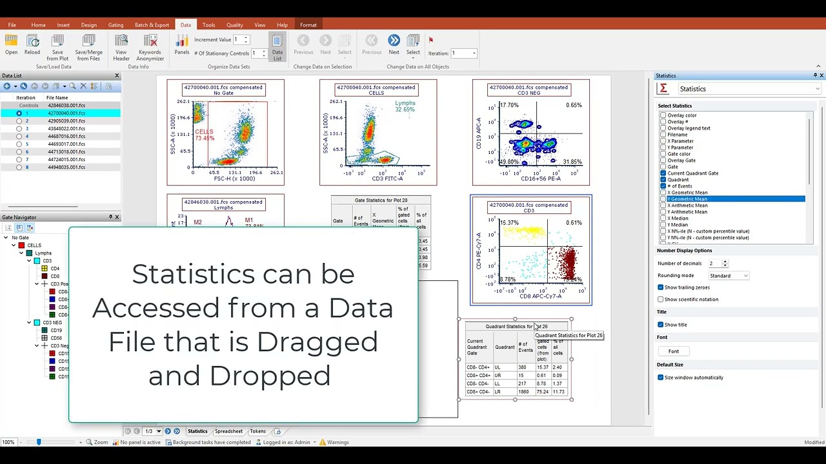826x464 pixels.
Task: Click the zoom slider handle in status bar
Action: (x=39, y=442)
